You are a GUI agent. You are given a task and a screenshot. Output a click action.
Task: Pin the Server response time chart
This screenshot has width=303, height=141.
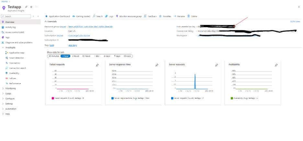pyautogui.click(x=157, y=65)
